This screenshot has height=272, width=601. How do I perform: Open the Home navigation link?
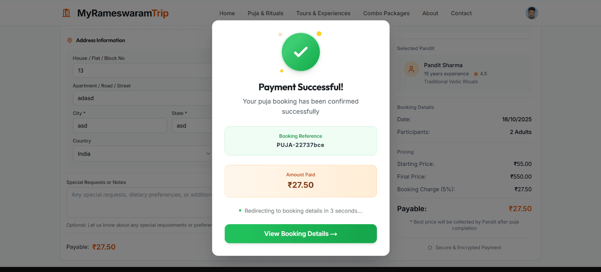[x=227, y=13]
